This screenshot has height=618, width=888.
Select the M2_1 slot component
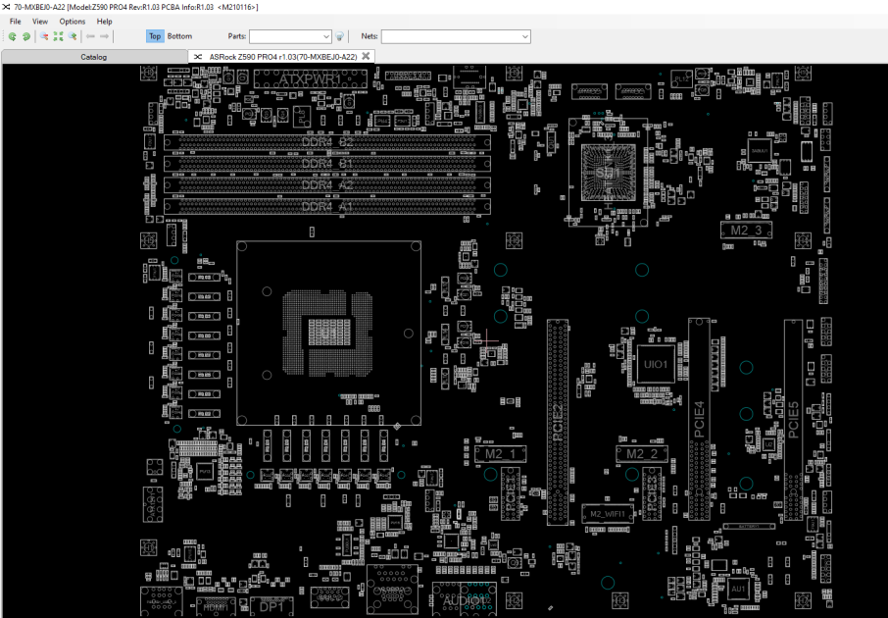coord(501,454)
